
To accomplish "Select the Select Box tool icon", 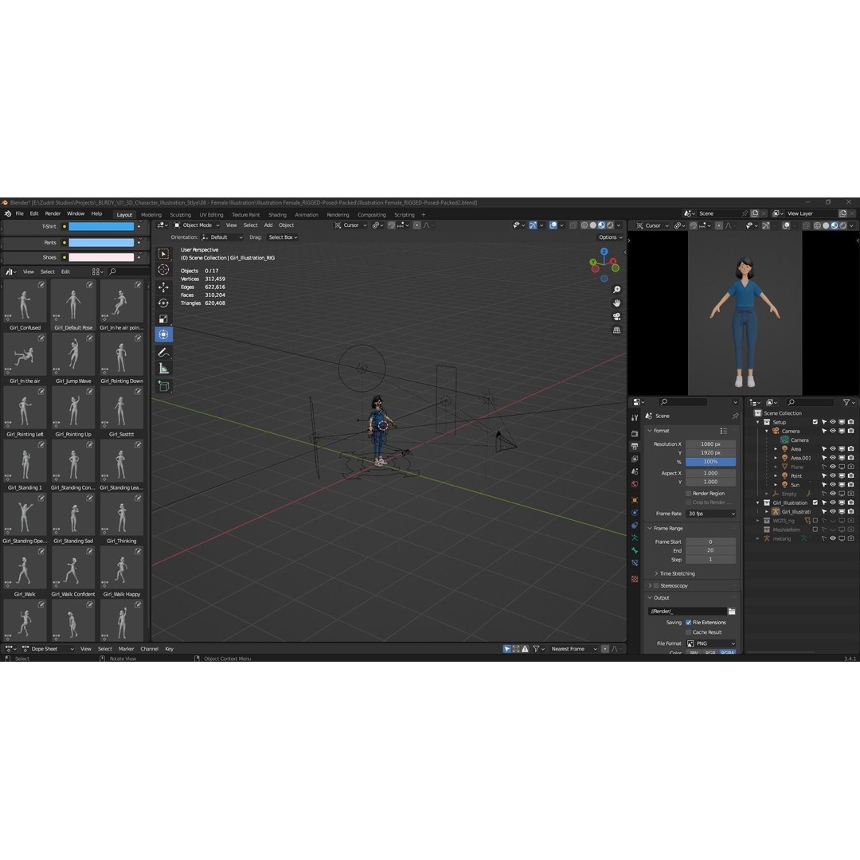I will (x=163, y=254).
